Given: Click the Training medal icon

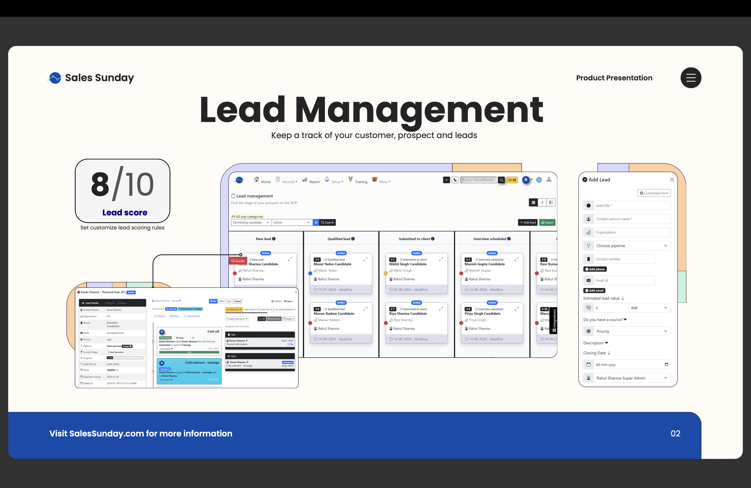Looking at the screenshot, I should pyautogui.click(x=350, y=179).
